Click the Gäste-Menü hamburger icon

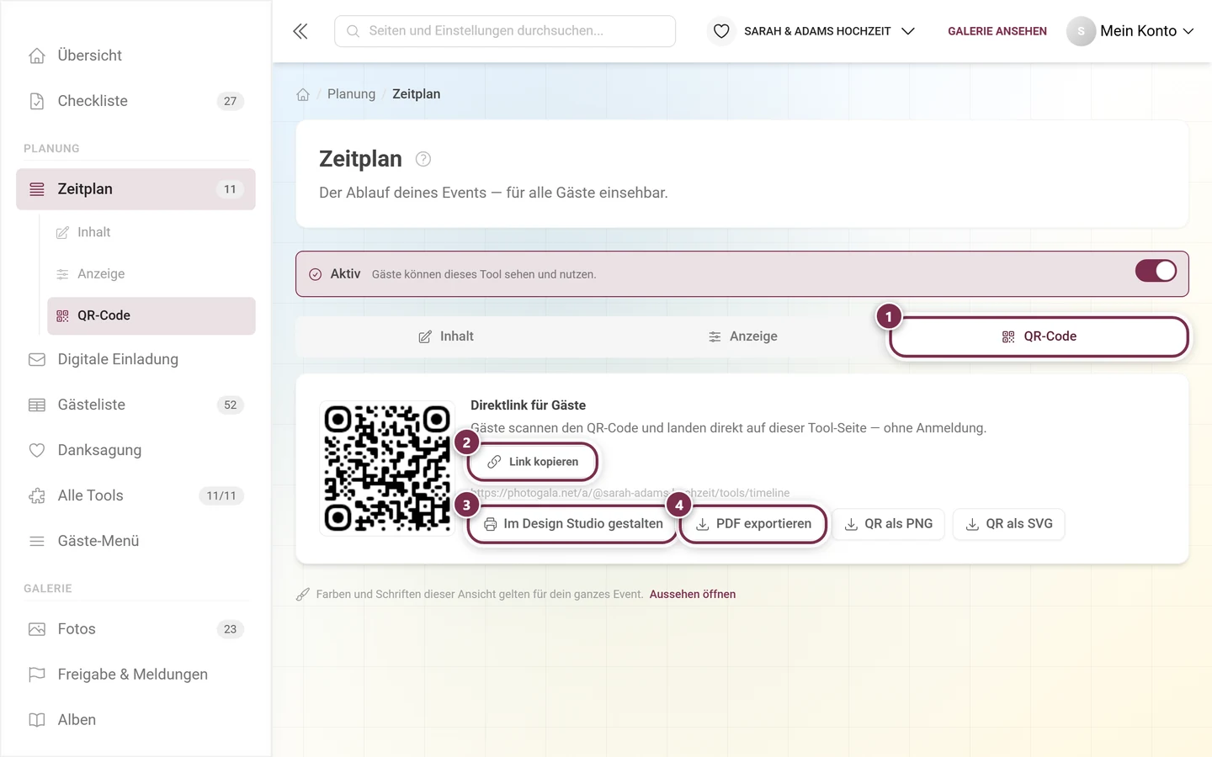37,541
